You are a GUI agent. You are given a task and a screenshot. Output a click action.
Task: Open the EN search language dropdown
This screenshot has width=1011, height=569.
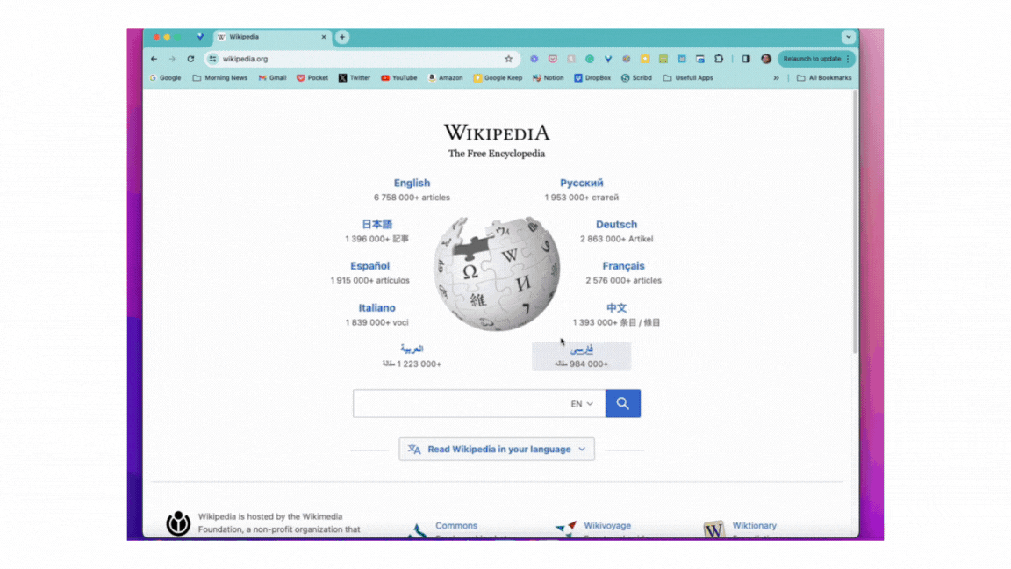click(x=582, y=404)
